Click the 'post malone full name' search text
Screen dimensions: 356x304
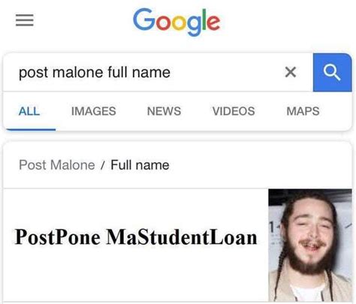(95, 73)
